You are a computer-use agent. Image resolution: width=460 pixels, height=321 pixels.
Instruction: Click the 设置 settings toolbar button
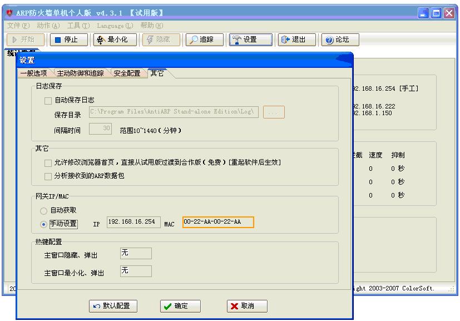[250, 39]
